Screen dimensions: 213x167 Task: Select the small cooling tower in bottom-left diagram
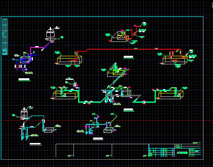coord(24,114)
